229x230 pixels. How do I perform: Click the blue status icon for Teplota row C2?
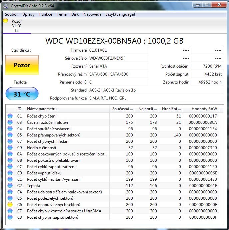(x=10, y=186)
